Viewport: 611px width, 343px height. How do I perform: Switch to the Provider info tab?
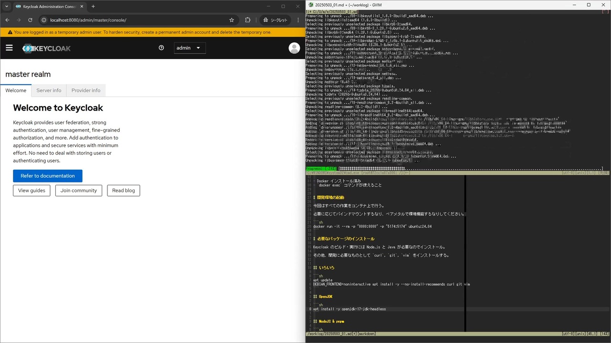(85, 91)
